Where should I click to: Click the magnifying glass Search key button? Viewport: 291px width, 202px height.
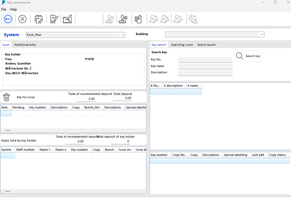(248, 56)
